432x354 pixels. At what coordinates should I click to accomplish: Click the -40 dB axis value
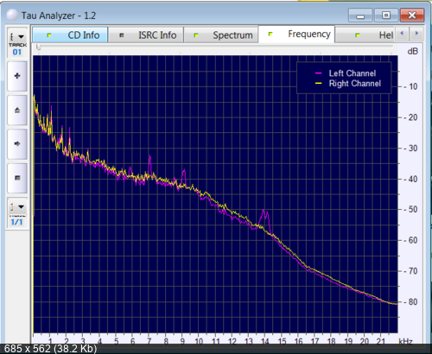410,179
